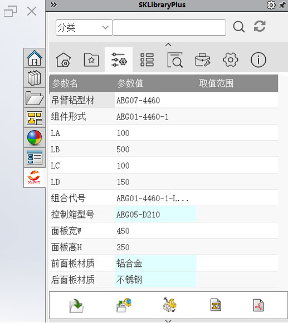Open the Custom Properties tab

click(x=35, y=157)
